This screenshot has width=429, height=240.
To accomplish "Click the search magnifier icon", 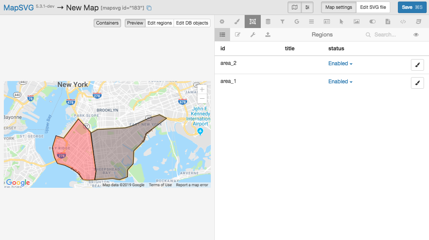I will coord(368,35).
